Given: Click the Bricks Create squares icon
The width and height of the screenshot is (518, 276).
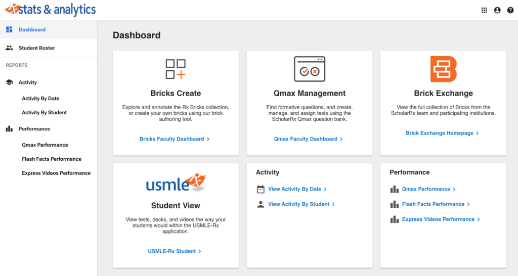Looking at the screenshot, I should pyautogui.click(x=176, y=69).
